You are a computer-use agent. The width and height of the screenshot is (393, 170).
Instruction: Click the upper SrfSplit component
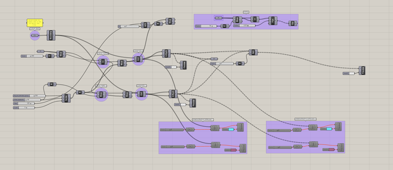tap(166, 54)
